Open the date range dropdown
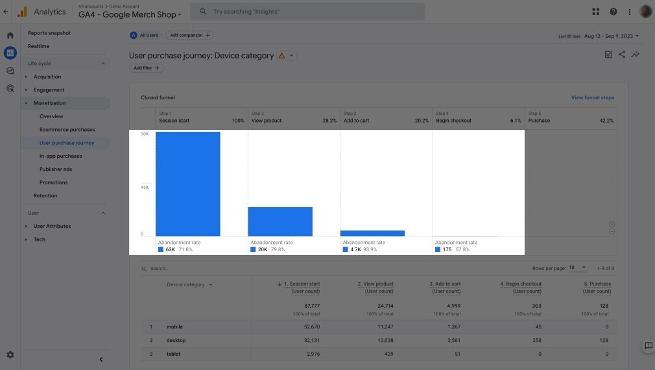655x370 pixels. coord(611,36)
